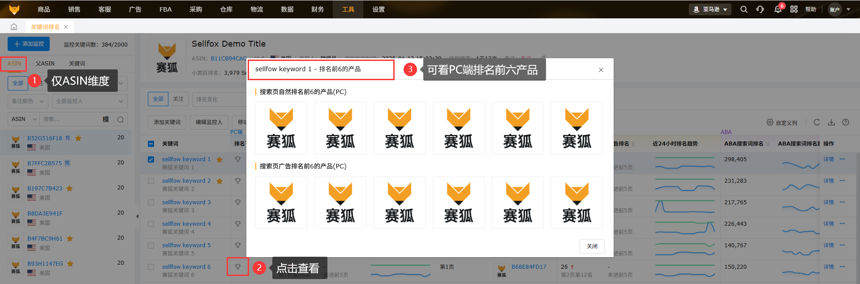Expand the account menu arrow

pyautogui.click(x=848, y=9)
